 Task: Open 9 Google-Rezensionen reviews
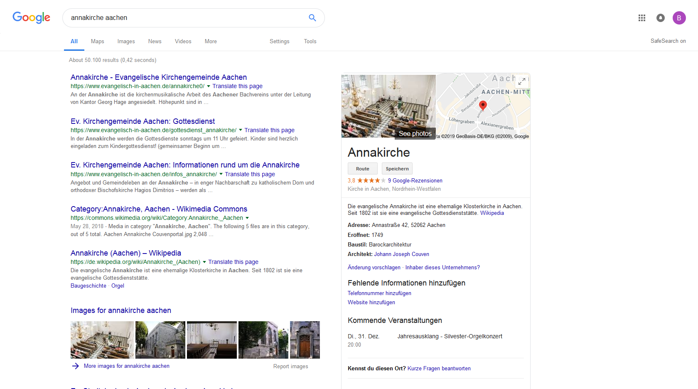pos(415,180)
